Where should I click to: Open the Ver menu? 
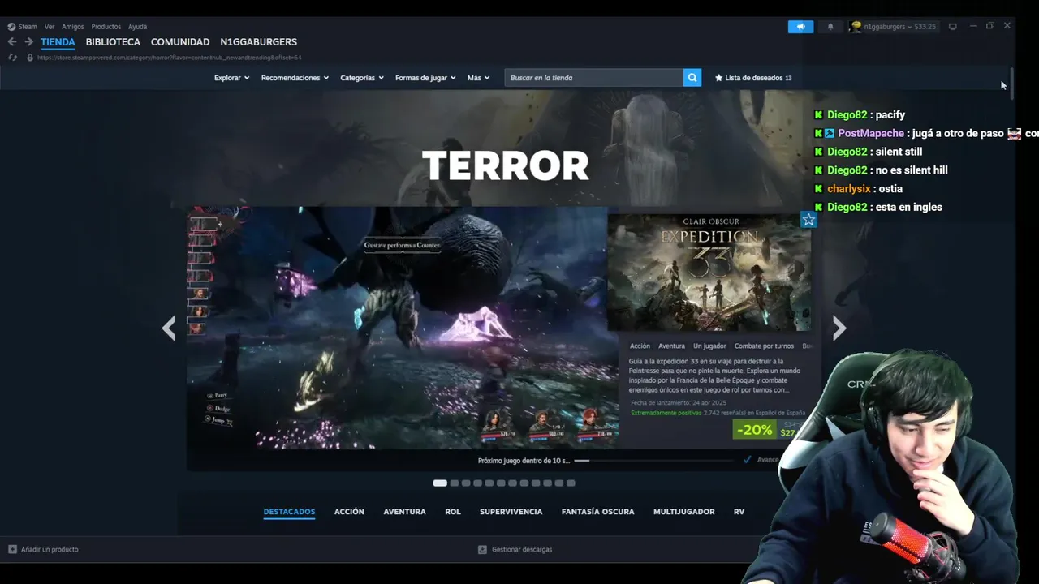50,27
